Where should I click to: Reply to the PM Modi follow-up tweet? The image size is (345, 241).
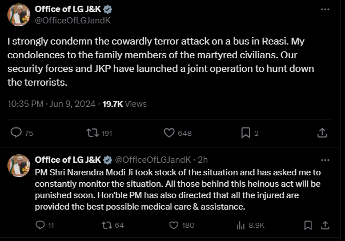pyautogui.click(x=40, y=225)
